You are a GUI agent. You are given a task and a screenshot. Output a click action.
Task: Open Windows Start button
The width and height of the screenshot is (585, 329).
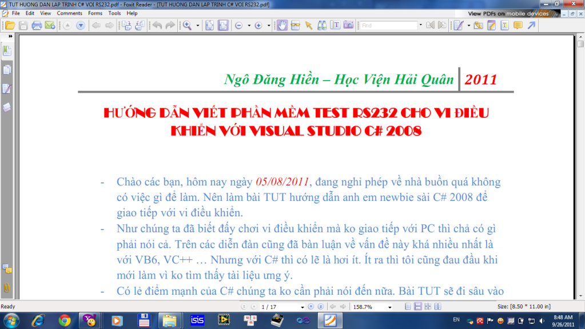(11, 321)
